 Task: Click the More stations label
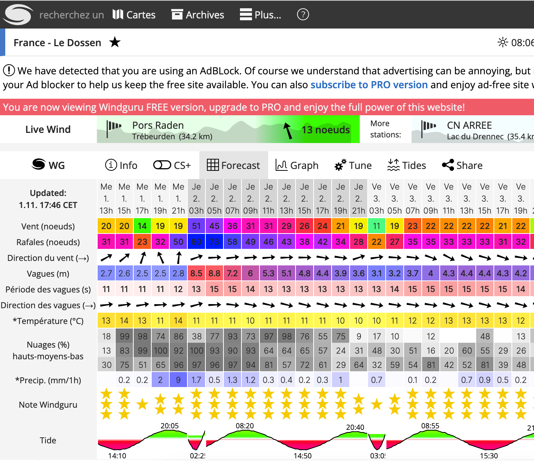[386, 129]
